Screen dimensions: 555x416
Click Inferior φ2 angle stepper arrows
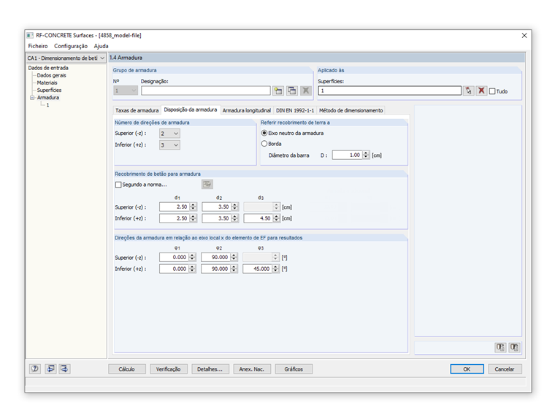[234, 269]
